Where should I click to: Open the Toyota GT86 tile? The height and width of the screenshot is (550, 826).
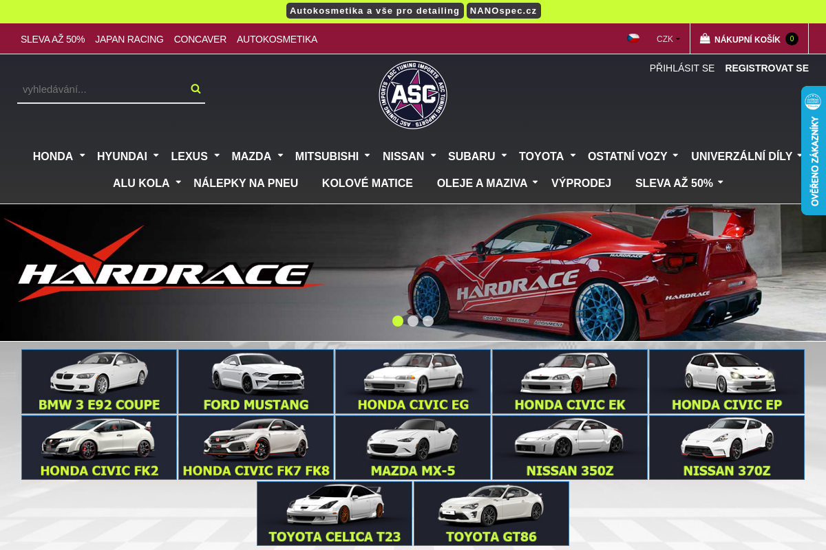[x=491, y=514]
